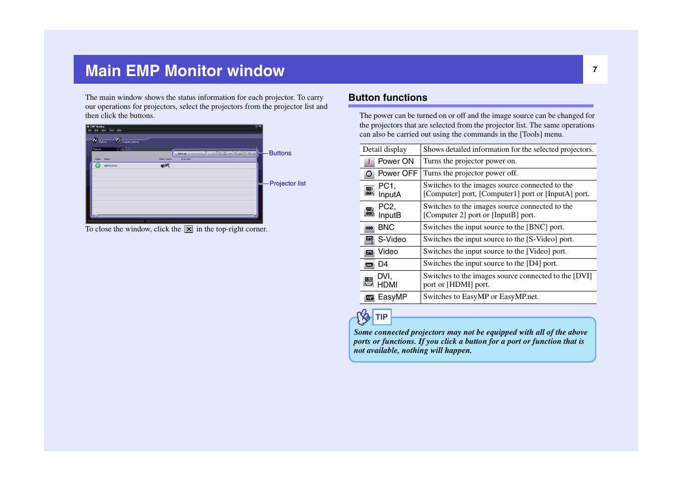The image size is (682, 481).
Task: Click the page number 7 box
Action: click(x=595, y=70)
